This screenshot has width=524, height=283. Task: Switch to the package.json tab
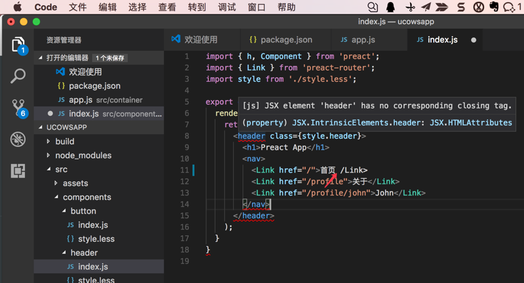(x=282, y=39)
